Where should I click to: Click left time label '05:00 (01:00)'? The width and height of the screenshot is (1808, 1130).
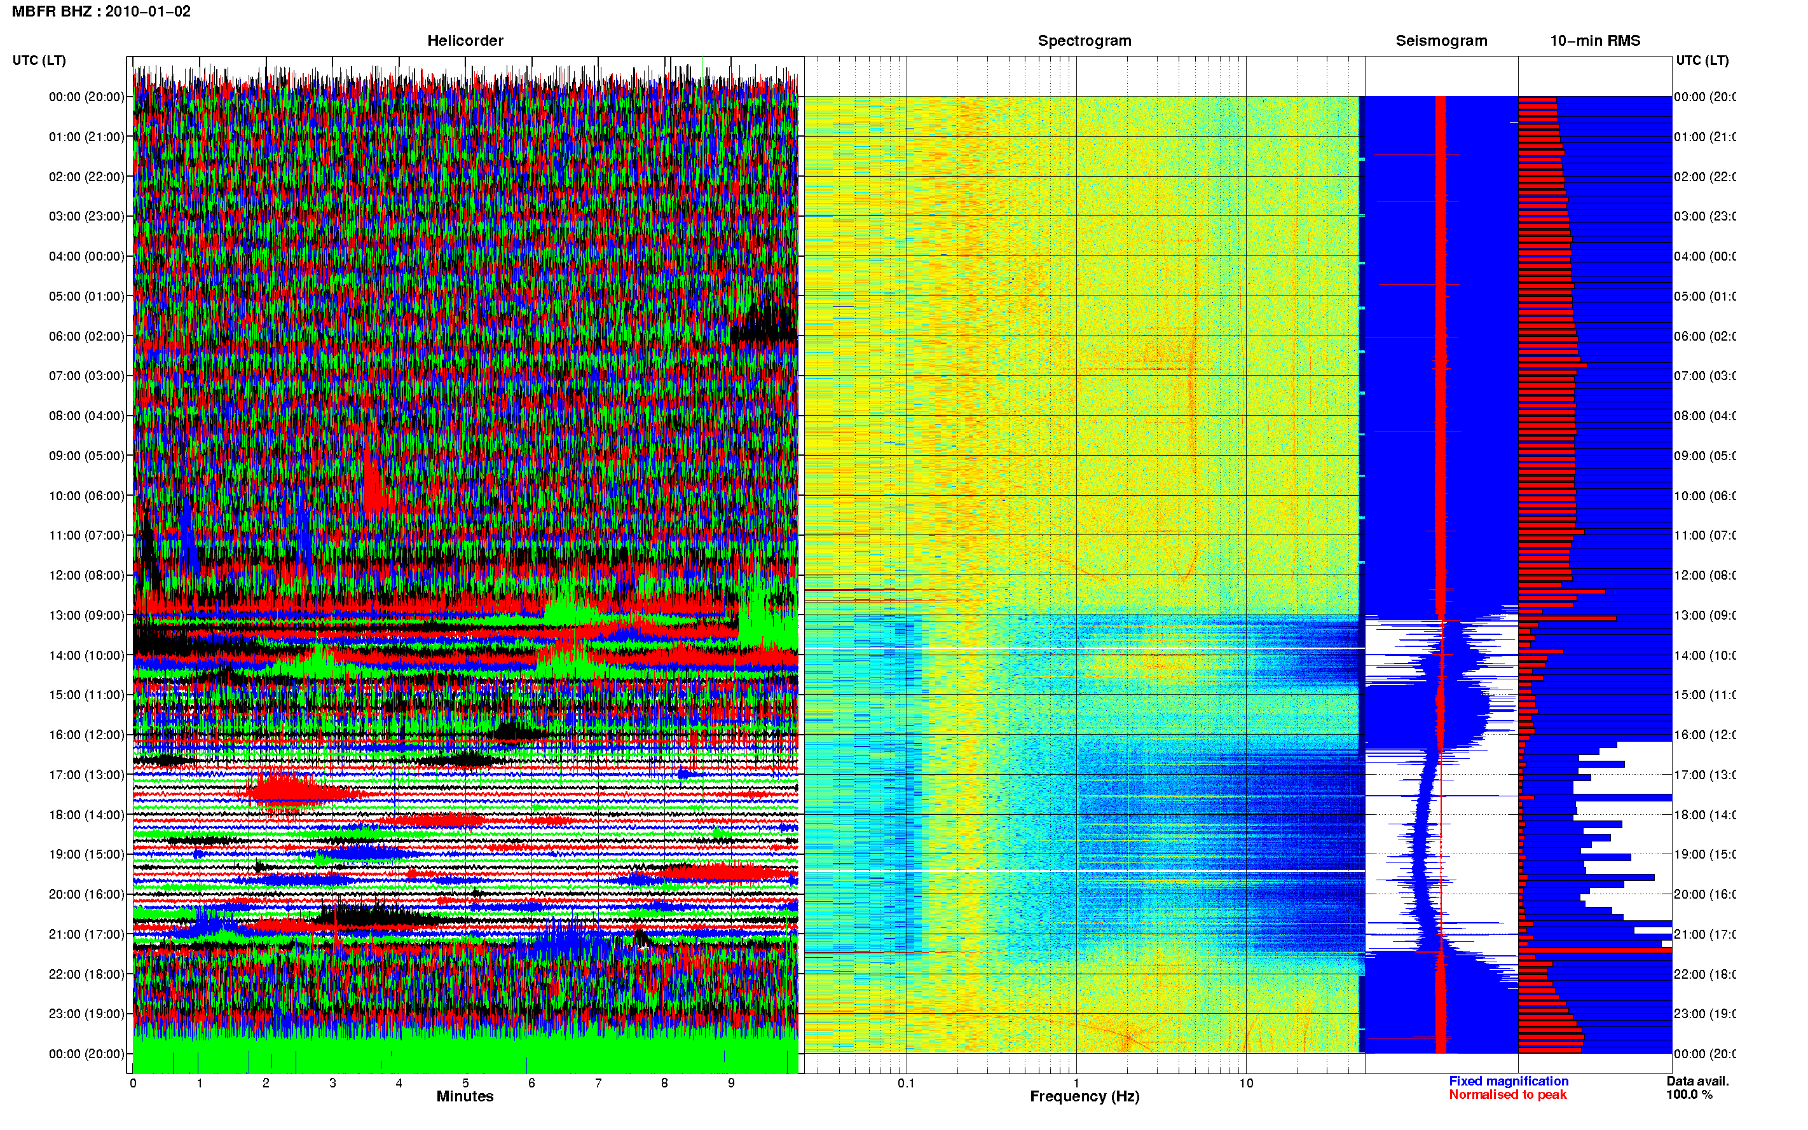coord(86,296)
